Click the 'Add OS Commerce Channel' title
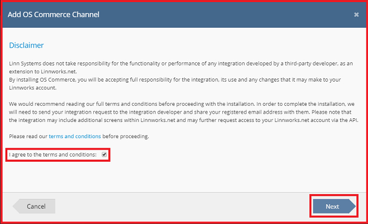 click(x=53, y=15)
